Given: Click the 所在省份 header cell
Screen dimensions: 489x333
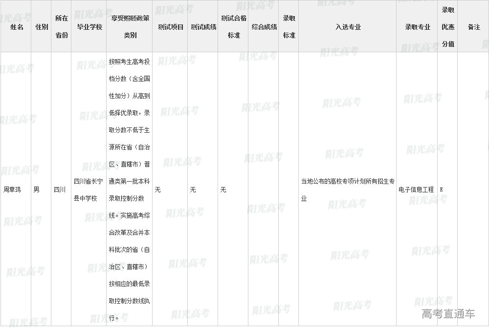Looking at the screenshot, I should pos(62,27).
